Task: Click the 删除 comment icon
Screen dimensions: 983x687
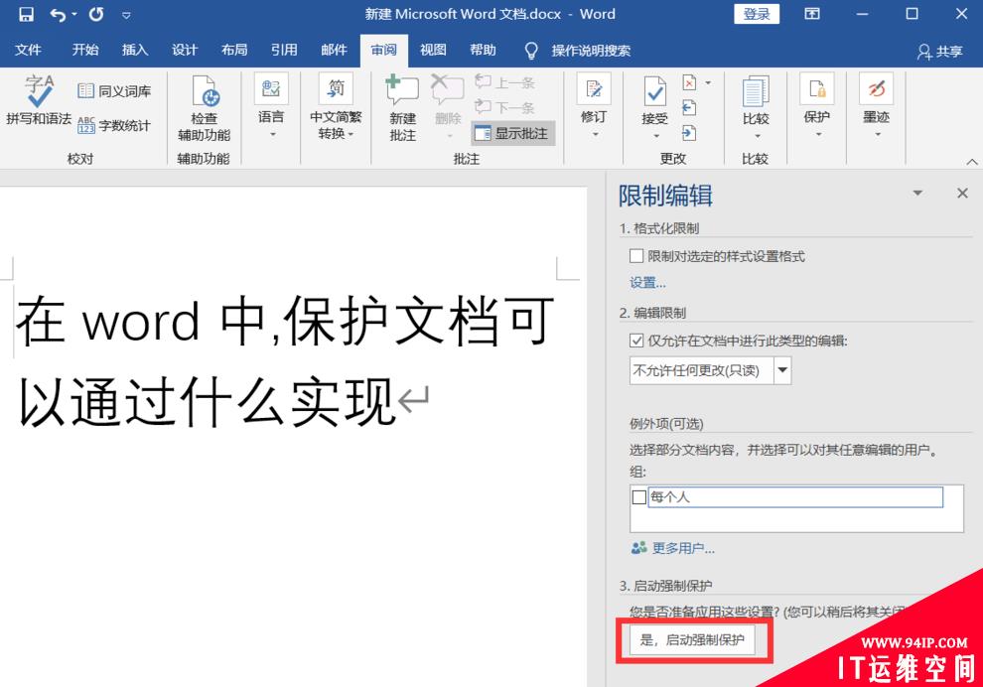Action: point(448,91)
